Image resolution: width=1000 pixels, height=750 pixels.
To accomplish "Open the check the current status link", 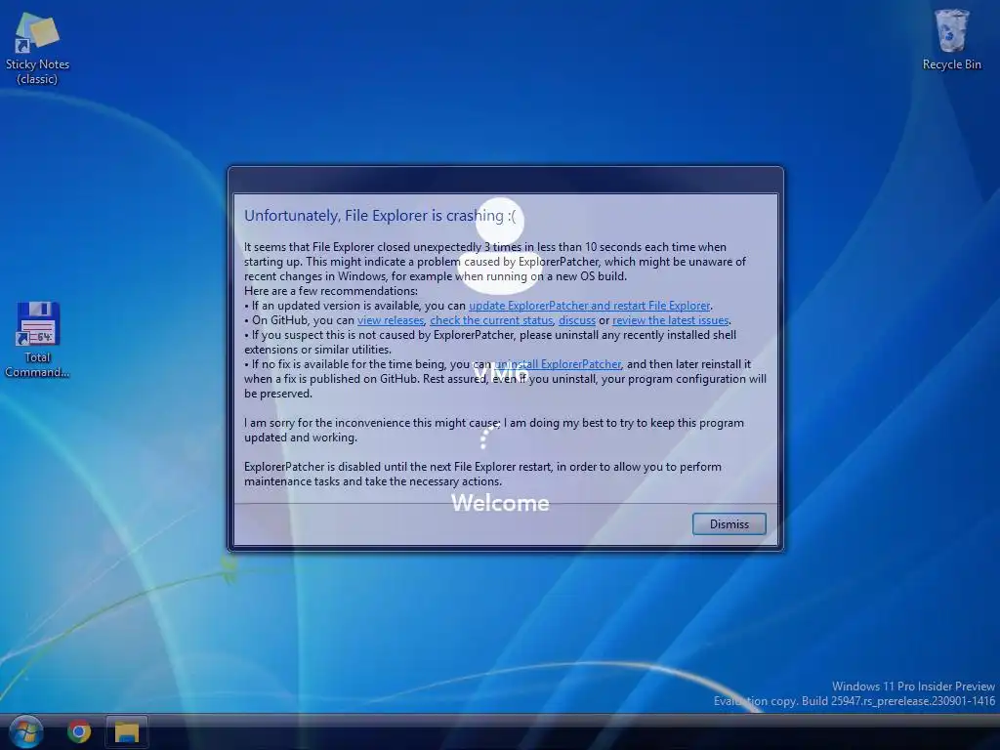I will pyautogui.click(x=491, y=320).
